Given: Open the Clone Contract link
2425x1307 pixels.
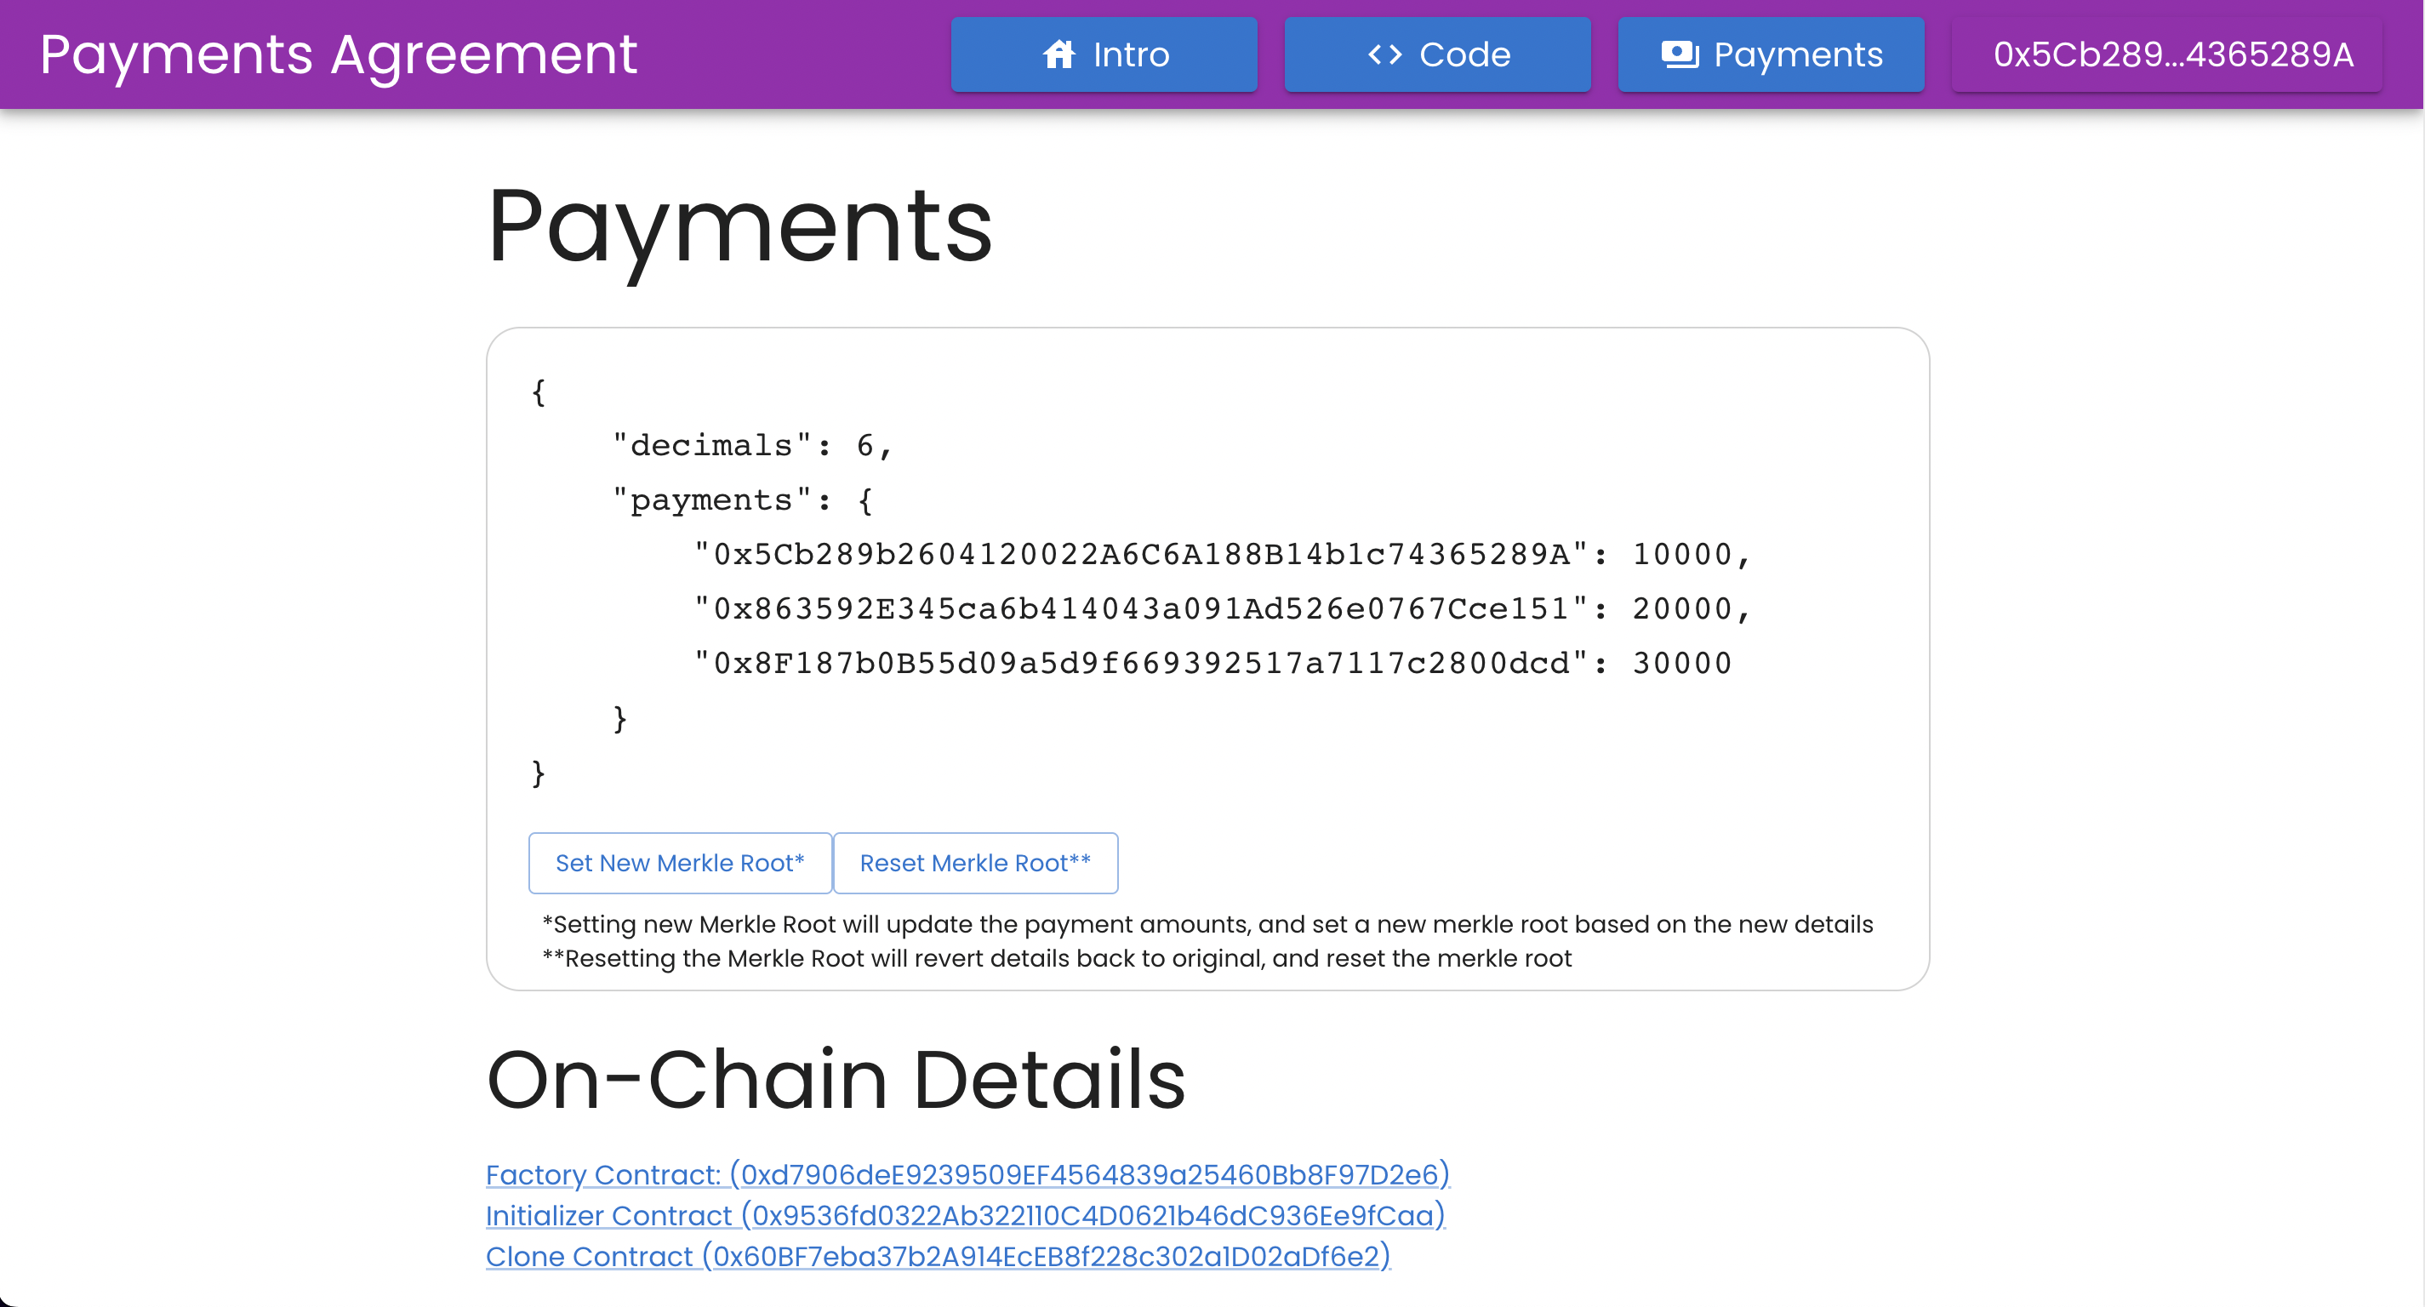Looking at the screenshot, I should 938,1256.
